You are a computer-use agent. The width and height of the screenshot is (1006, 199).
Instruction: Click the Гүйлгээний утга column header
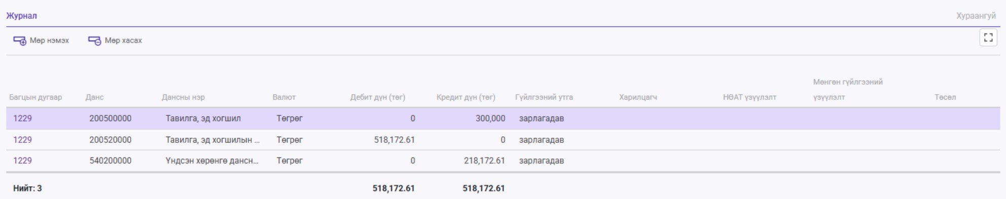(x=544, y=97)
